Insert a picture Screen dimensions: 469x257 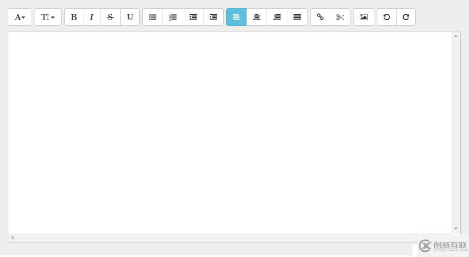364,18
